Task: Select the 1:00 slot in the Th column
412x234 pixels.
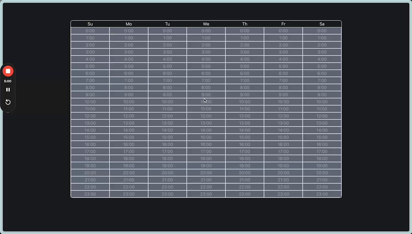Action: 245,38
